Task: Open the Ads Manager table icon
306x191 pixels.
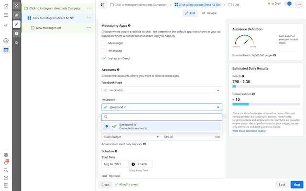Action: [x=6, y=50]
